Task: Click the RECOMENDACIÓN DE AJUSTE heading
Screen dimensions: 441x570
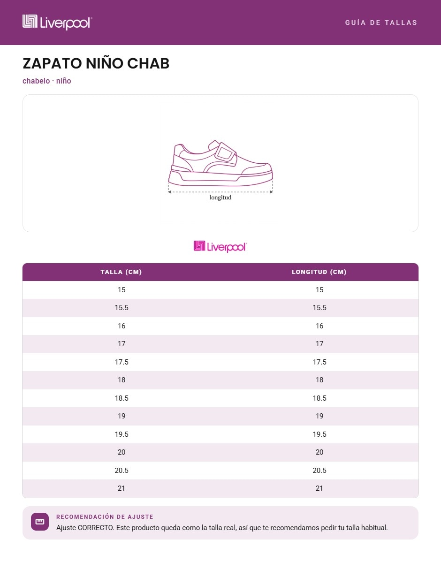Action: click(105, 517)
